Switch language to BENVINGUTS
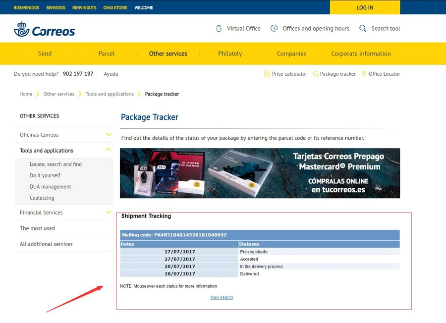This screenshot has height=323, width=446. [84, 7]
